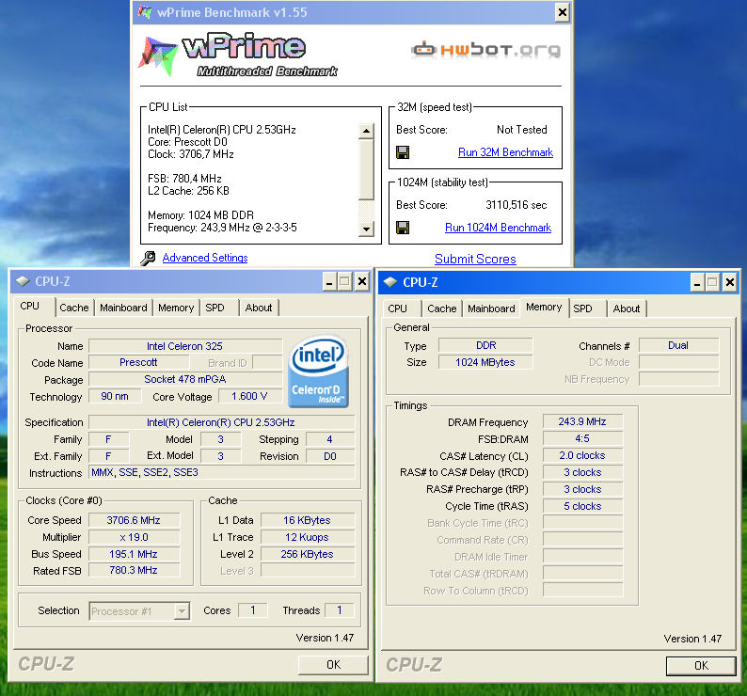Click the wPrime title bar icon
The height and width of the screenshot is (696, 747).
pyautogui.click(x=145, y=12)
